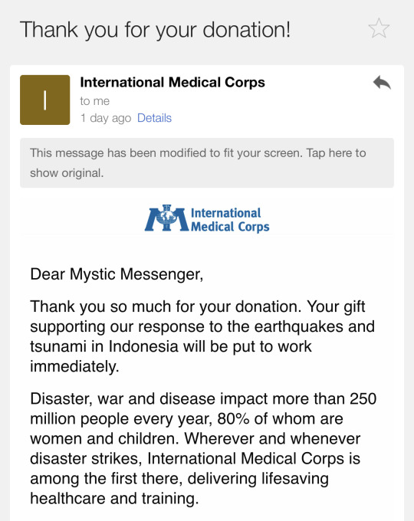Open the sender avatar with letter I
The image size is (414, 521).
pos(45,100)
